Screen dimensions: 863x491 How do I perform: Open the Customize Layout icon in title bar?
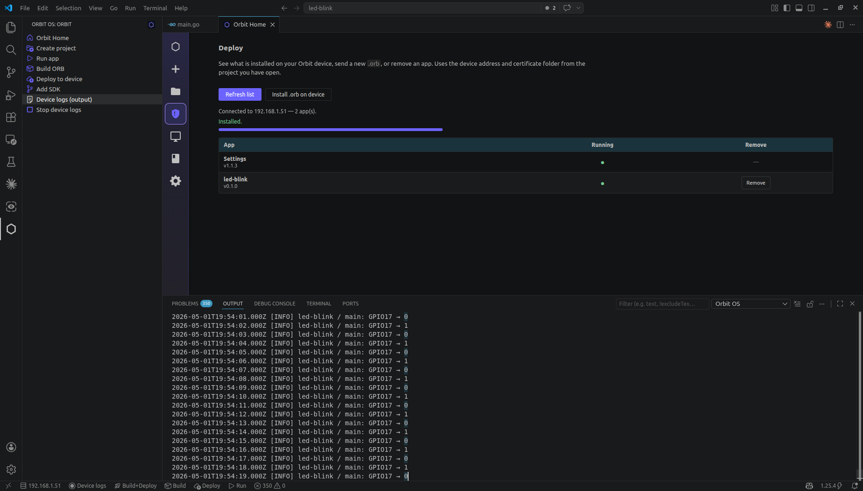(x=775, y=8)
